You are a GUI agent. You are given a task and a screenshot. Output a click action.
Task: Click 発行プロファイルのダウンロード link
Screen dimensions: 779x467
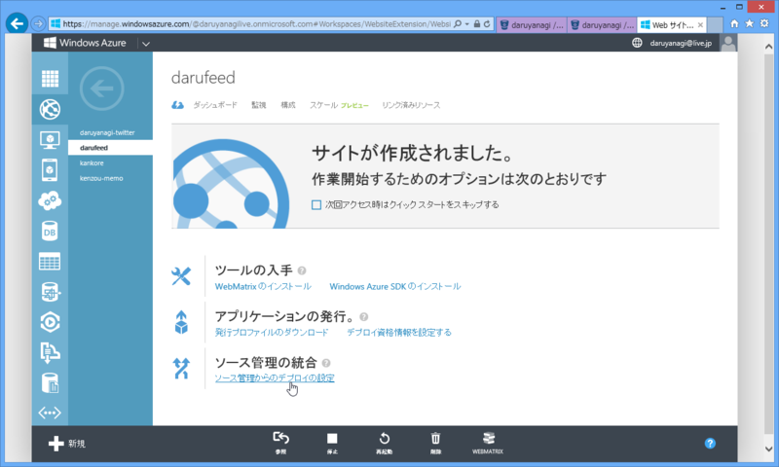272,333
